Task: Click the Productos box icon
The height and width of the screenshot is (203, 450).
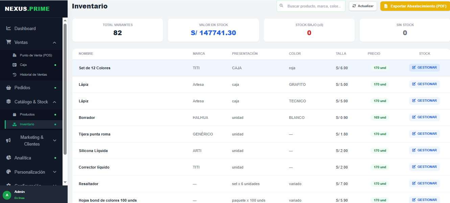Action: pos(15,115)
